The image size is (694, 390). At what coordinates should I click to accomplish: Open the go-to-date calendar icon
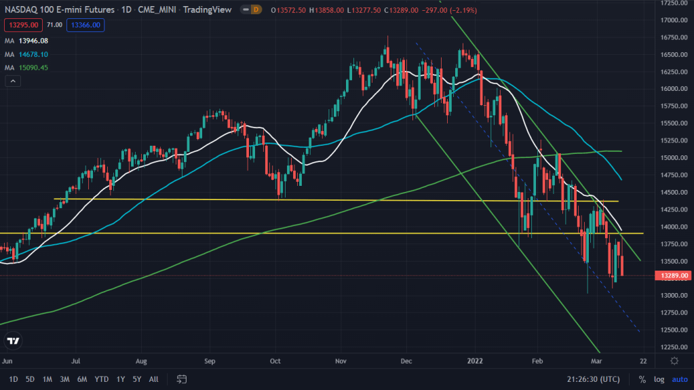pos(182,378)
